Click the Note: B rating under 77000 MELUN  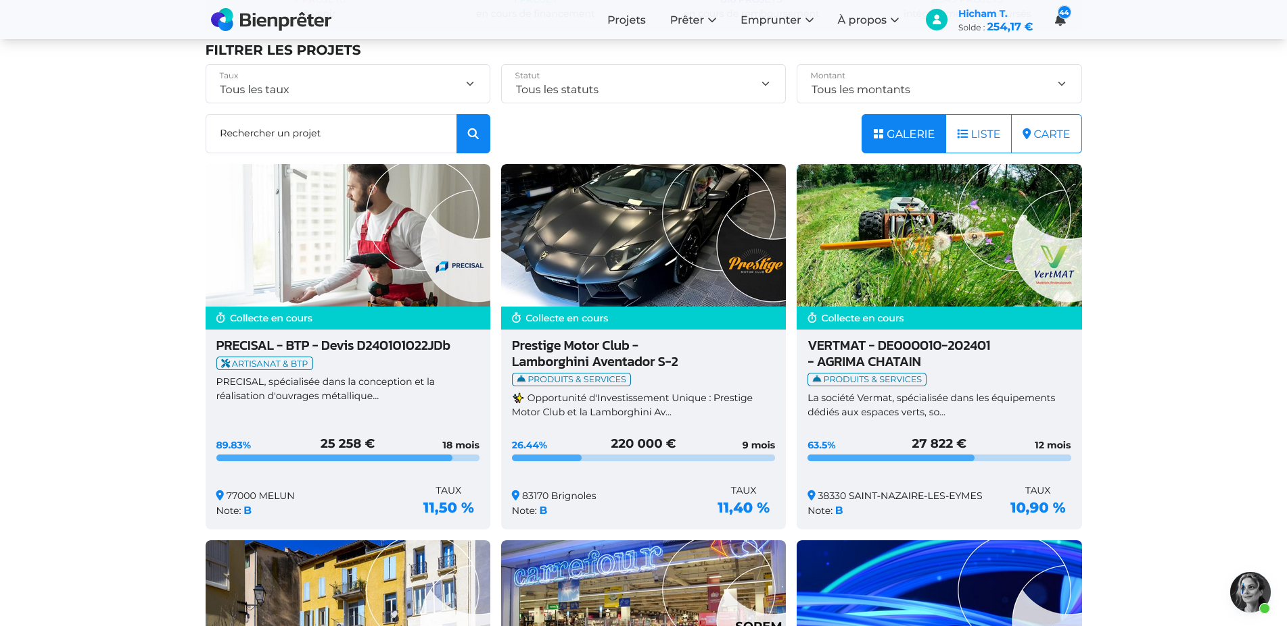(234, 511)
